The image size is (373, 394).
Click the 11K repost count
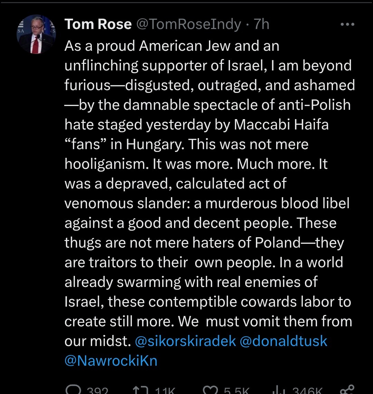(x=165, y=391)
